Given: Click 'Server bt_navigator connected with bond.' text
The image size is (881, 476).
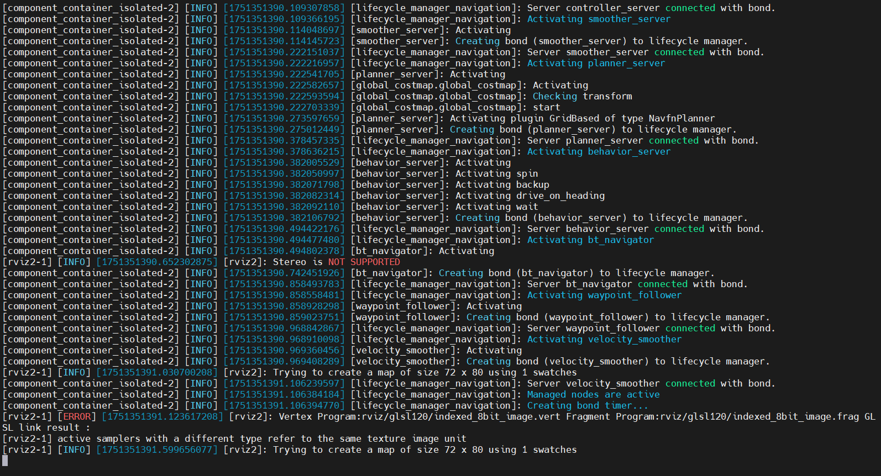Looking at the screenshot, I should (x=637, y=284).
